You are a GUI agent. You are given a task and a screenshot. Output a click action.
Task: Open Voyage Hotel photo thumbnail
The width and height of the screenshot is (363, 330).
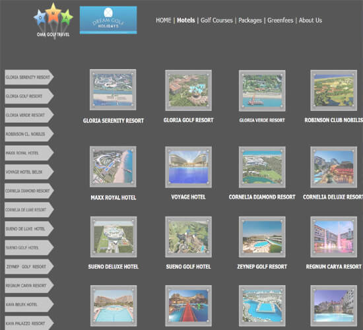189,167
